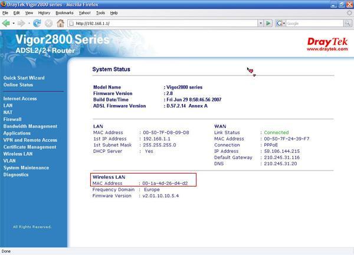Click the www.draytek.com text under logo
This screenshot has height=255, width=354.
point(327,49)
